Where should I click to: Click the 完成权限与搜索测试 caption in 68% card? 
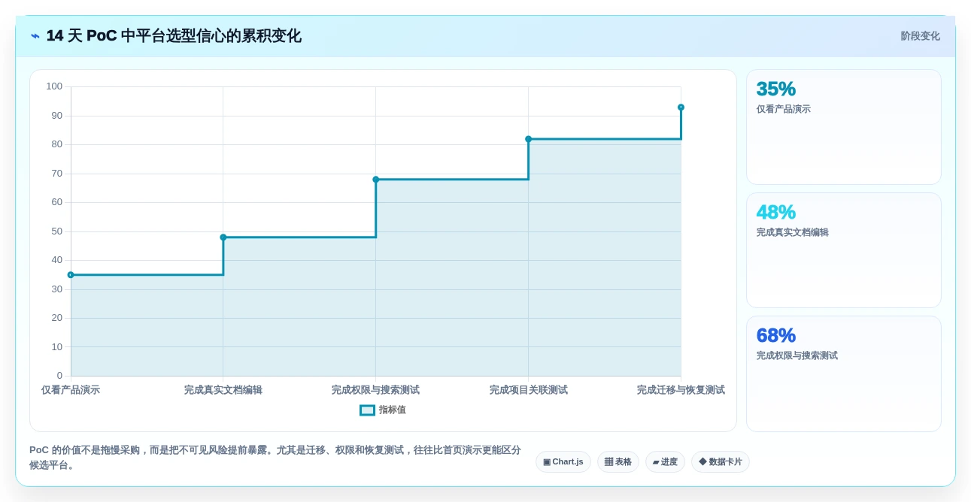797,356
